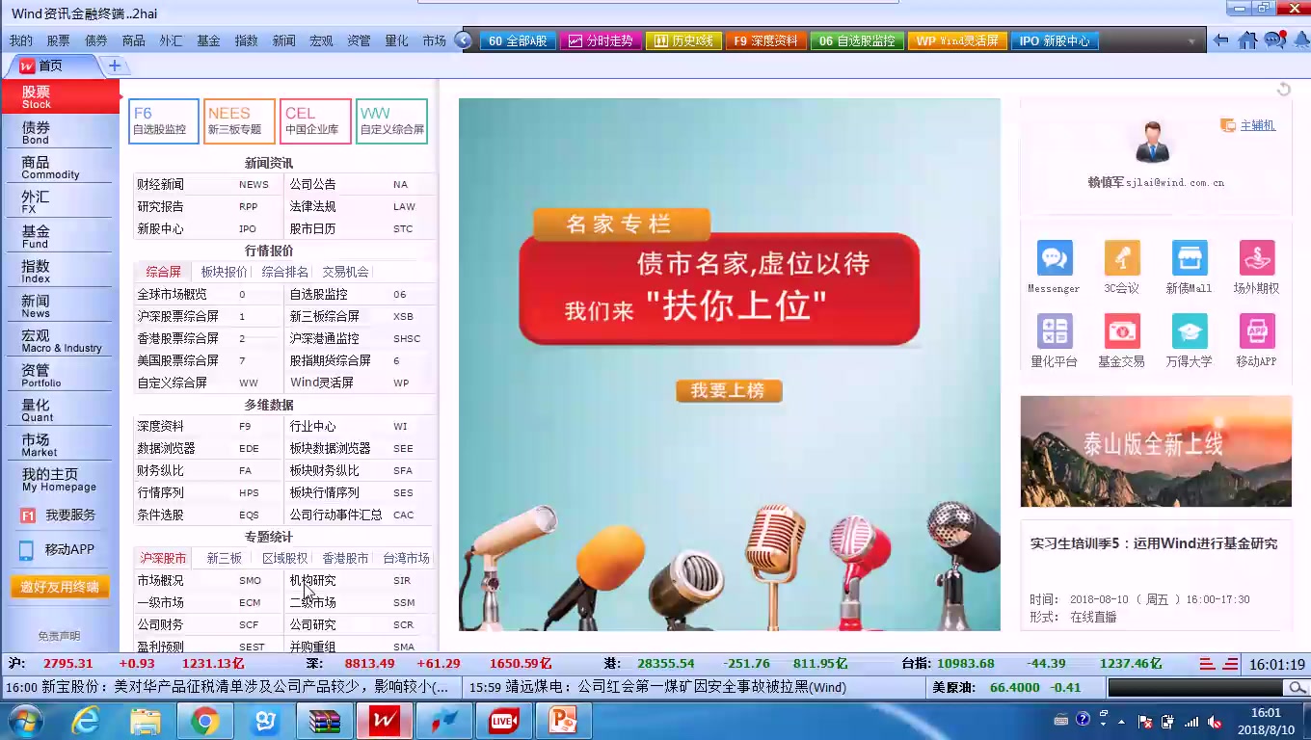Switch to 新三板 statistics tab
Viewport: 1311px width, 740px height.
[x=225, y=558]
